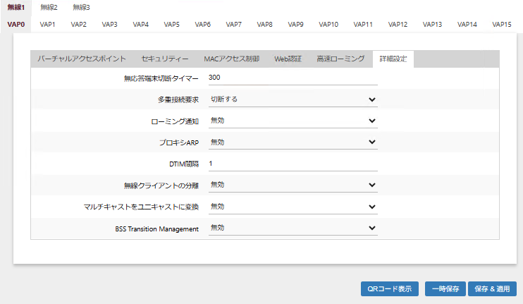
Task: Expand the BSS Transition Management dropdown
Action: point(293,228)
